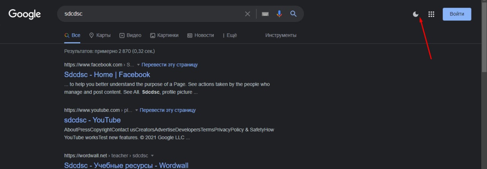Translate the YouTube result page

168,110
